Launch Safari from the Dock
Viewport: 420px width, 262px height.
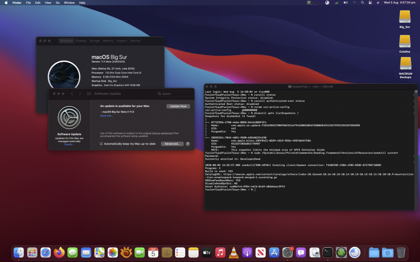[x=45, y=252]
